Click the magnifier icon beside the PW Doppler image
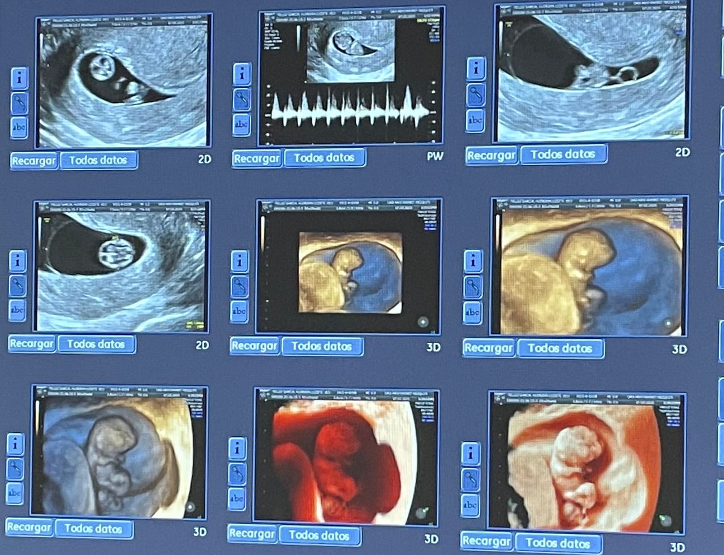The image size is (724, 555). click(242, 98)
